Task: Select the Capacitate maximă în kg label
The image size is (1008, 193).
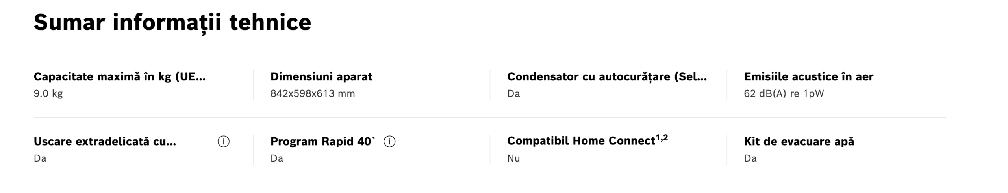Action: point(119,76)
